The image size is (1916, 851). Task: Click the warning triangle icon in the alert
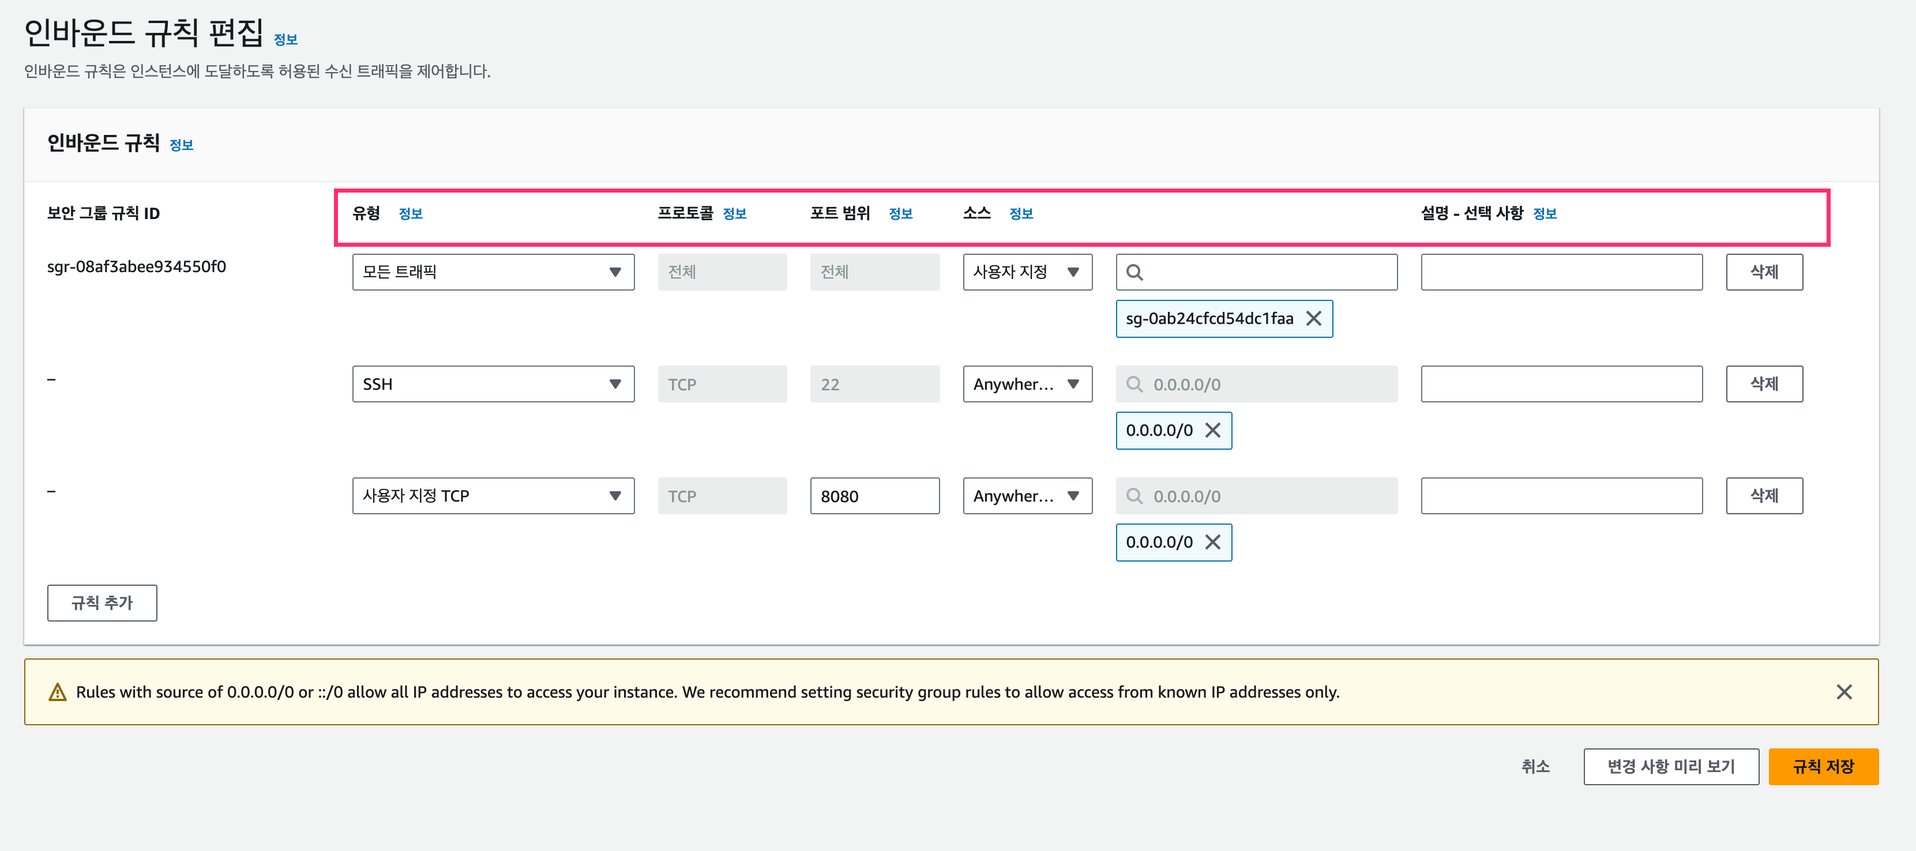click(57, 692)
